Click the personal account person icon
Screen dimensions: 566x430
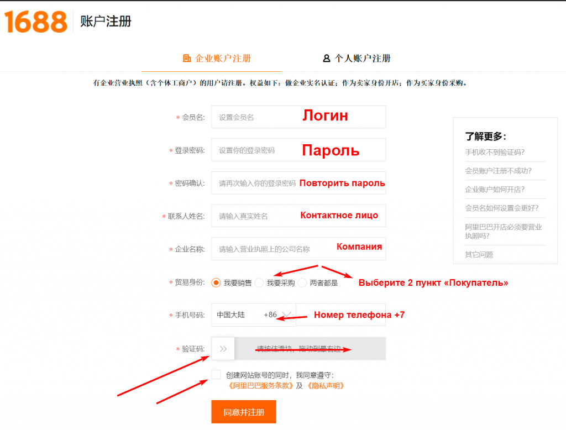click(x=326, y=58)
